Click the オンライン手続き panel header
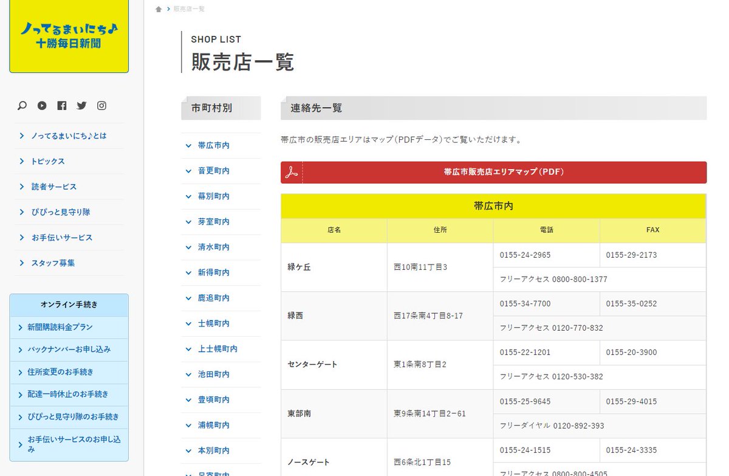 click(69, 305)
